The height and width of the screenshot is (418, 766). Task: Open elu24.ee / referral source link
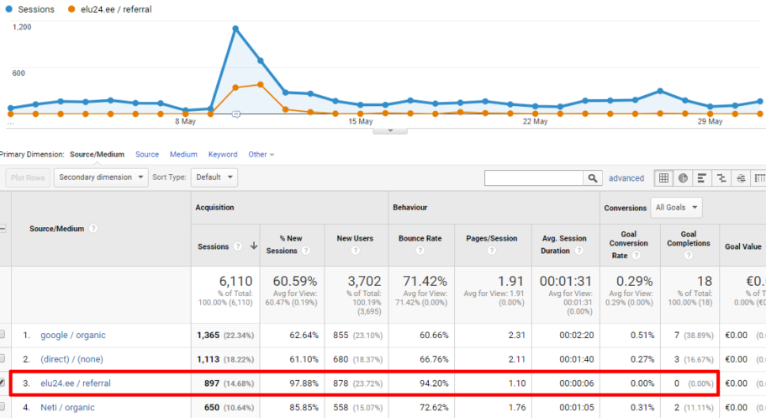tap(76, 384)
